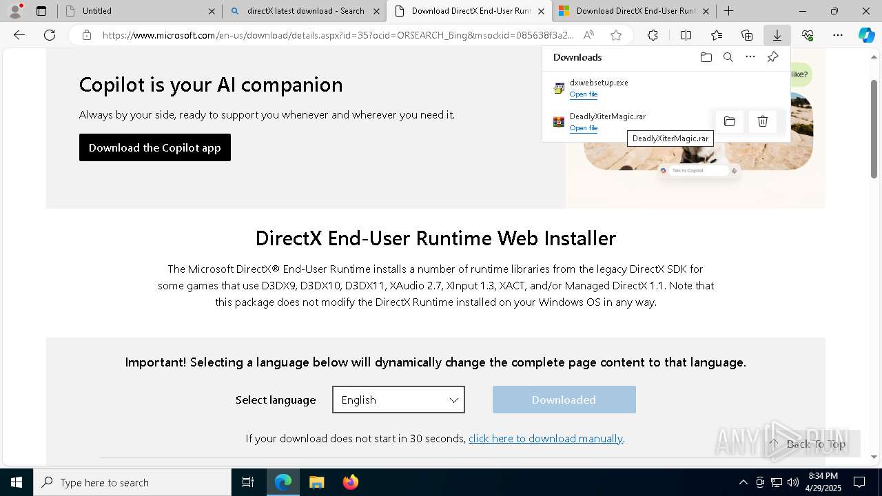Expand the Select language dropdown

tap(398, 400)
